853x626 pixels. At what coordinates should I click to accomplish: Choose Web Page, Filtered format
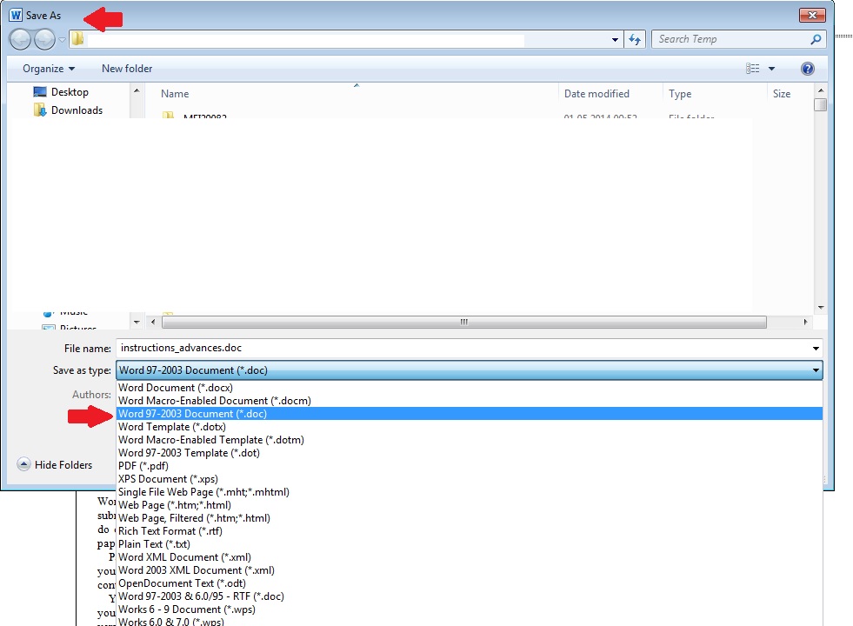coord(470,518)
